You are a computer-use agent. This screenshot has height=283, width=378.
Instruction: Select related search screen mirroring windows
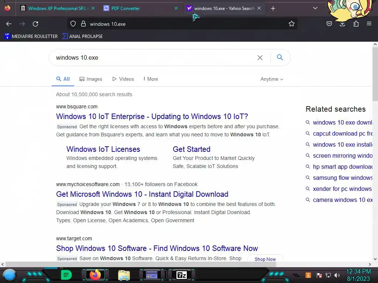point(339,156)
